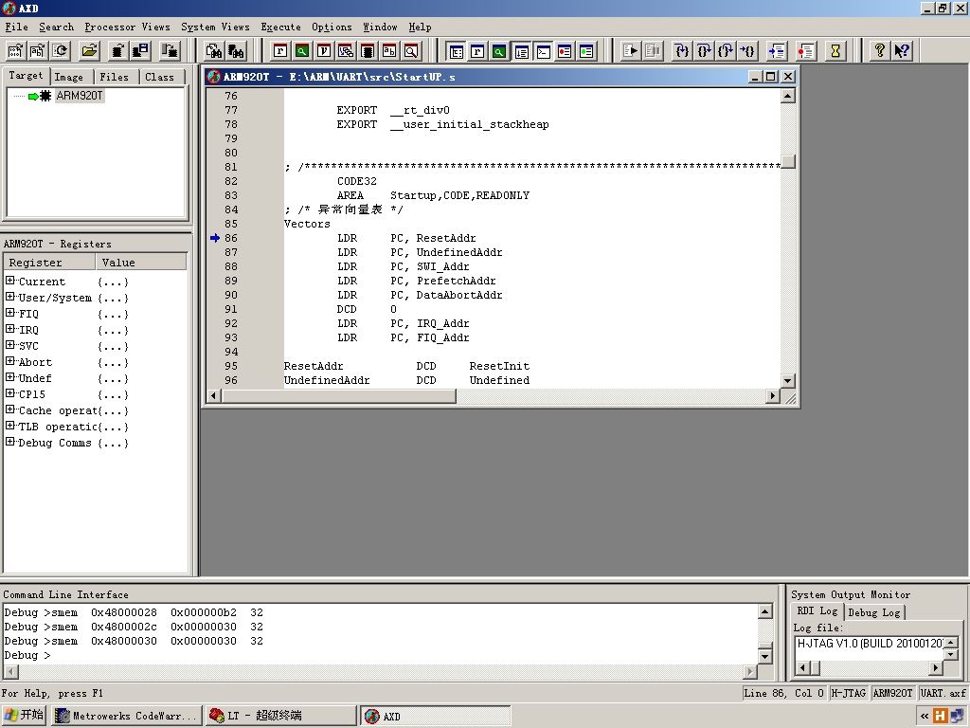Open the red-dot Breakpoints view icon

565,51
